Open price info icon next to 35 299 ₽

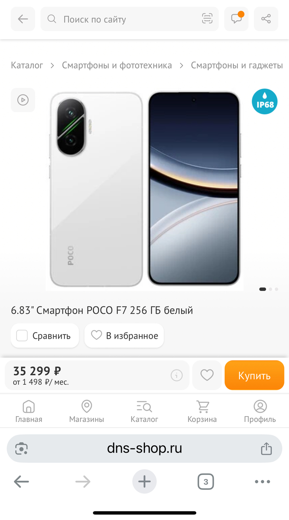[x=177, y=375]
